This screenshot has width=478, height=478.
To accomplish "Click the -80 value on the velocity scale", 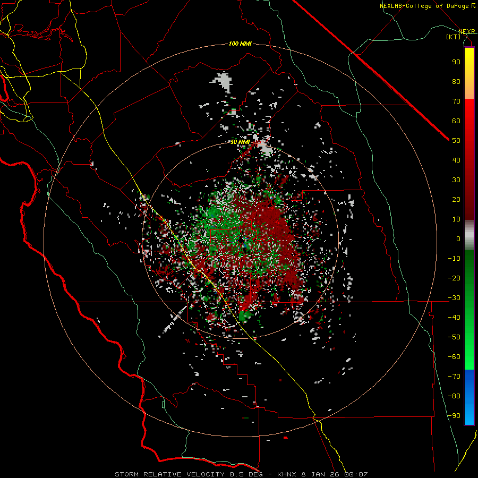I will [454, 396].
